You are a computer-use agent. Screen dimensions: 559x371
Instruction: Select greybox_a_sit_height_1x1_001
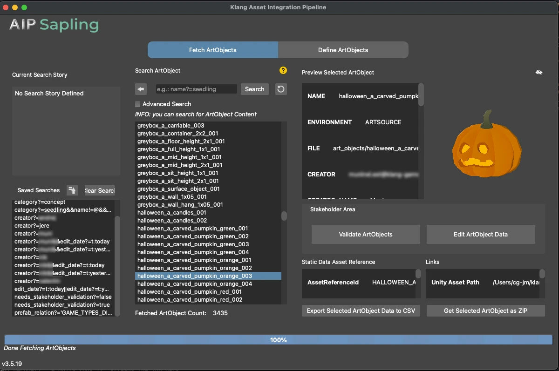208,173
